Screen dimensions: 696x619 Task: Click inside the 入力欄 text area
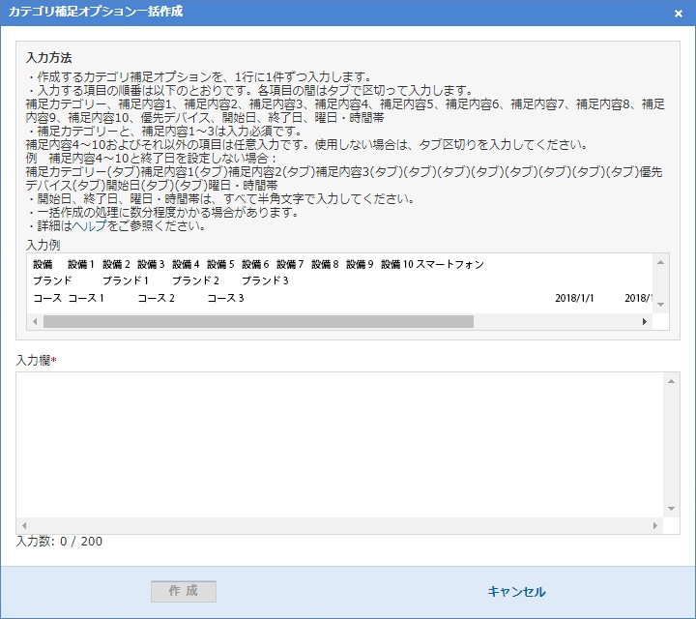point(339,445)
